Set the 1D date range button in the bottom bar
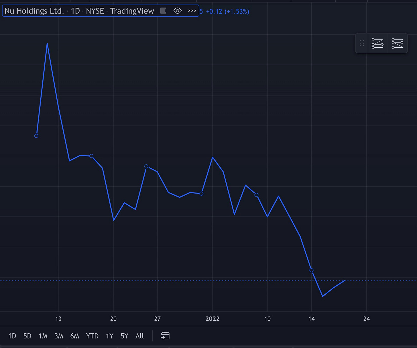 (12, 336)
